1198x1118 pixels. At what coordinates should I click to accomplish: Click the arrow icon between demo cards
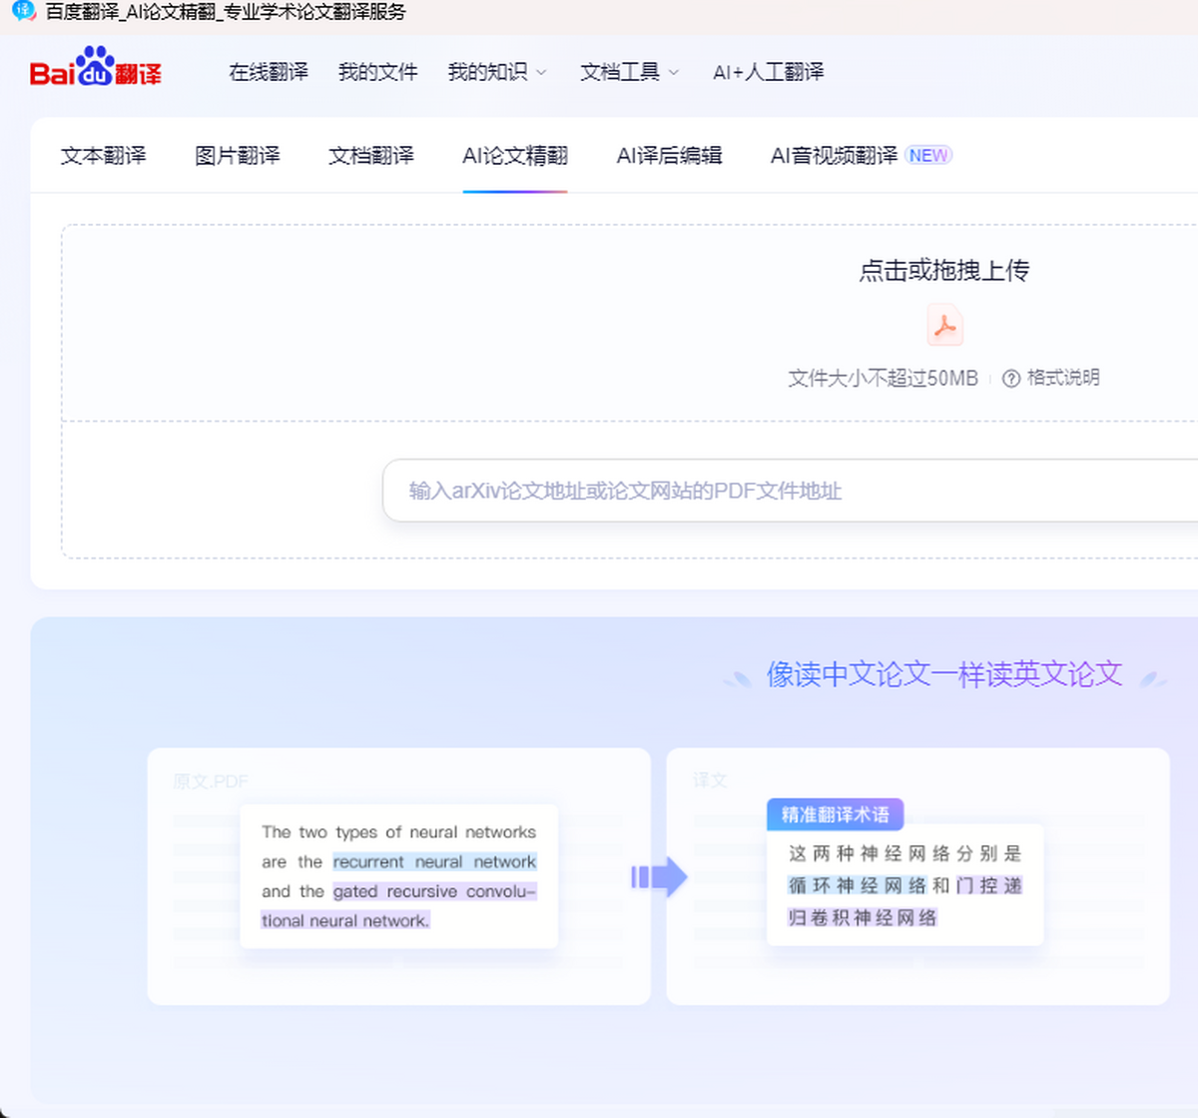coord(659,877)
